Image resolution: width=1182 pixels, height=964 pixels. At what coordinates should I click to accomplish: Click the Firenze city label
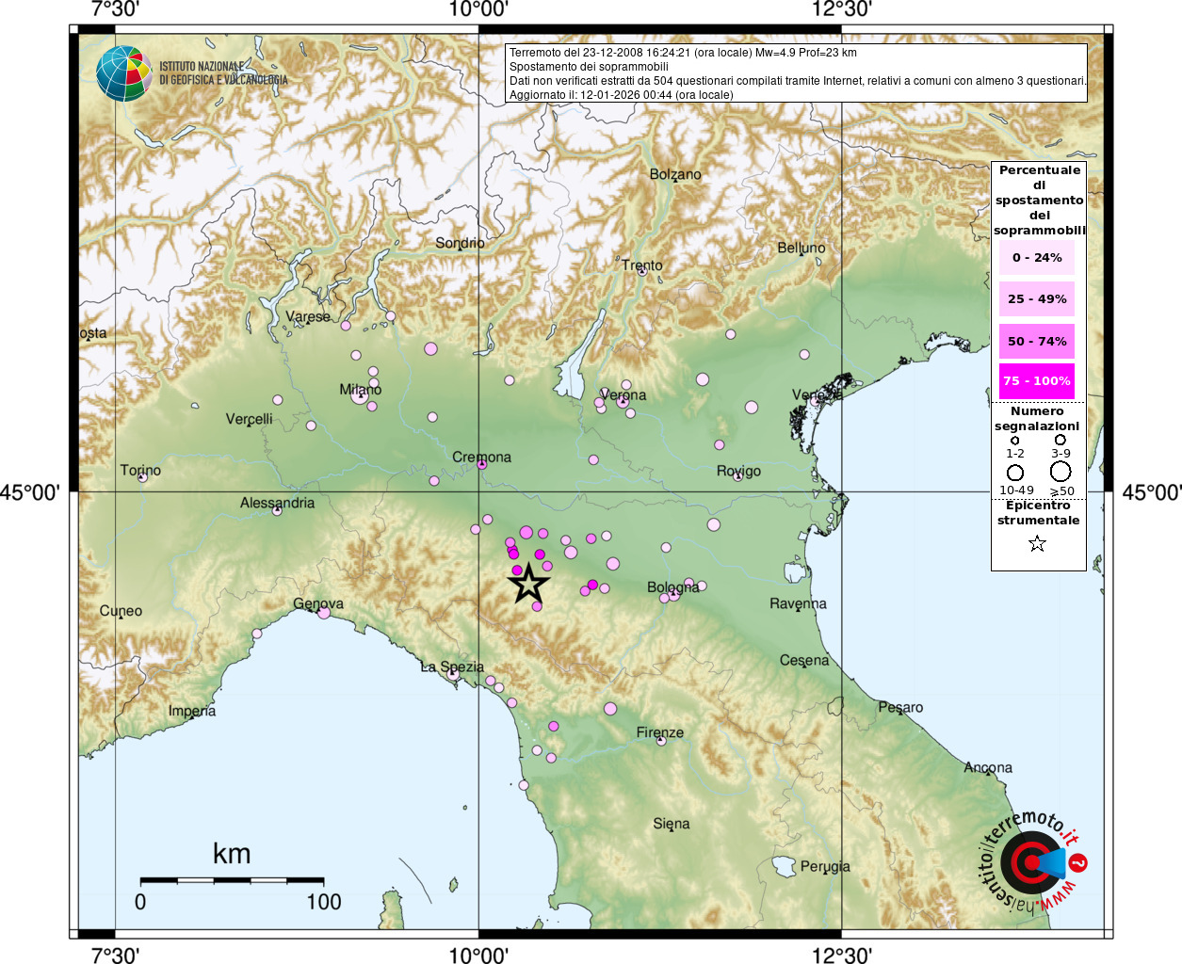[x=660, y=732]
